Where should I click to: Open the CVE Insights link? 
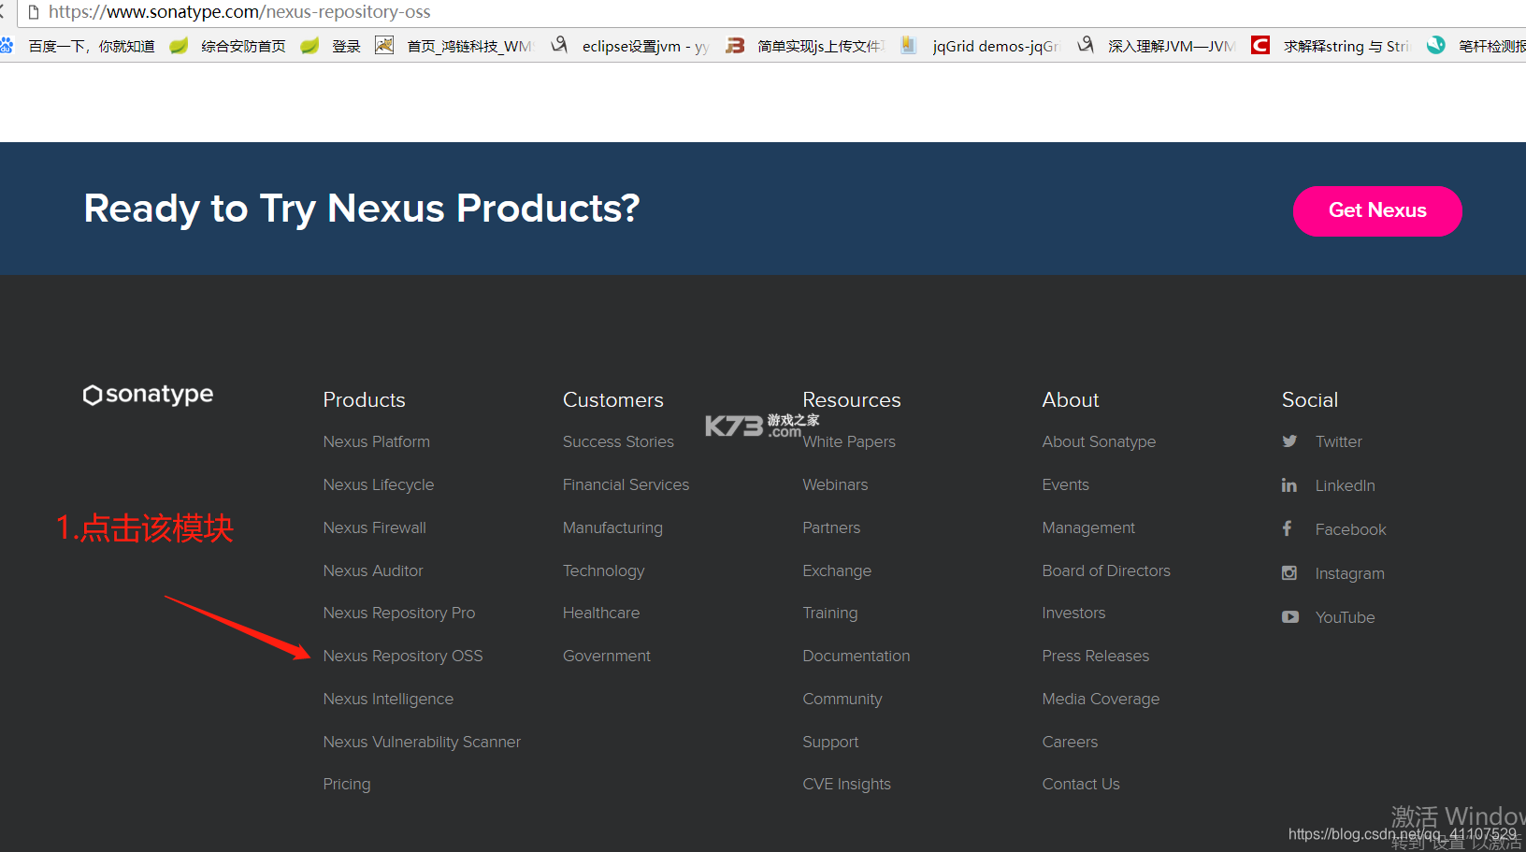click(x=846, y=784)
